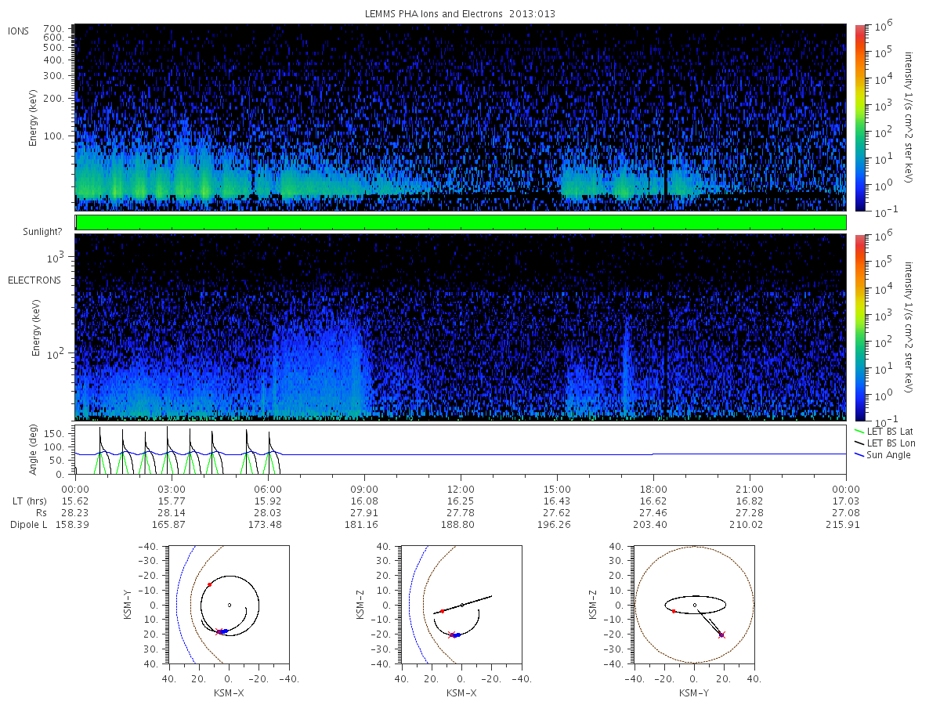
Task: Click the green Sunlight indicator bar
Action: [461, 222]
